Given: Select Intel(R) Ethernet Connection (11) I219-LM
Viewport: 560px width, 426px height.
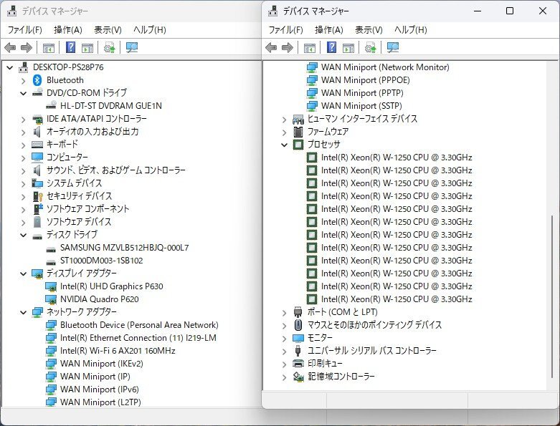Looking at the screenshot, I should coord(138,338).
